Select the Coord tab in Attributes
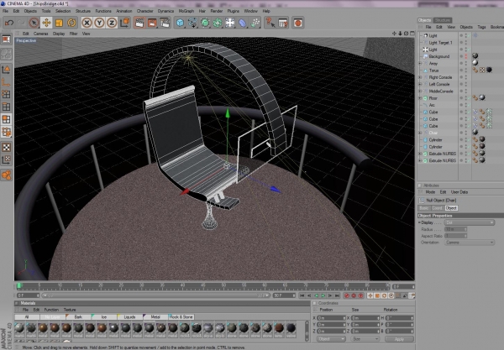Screen dimensions: 504x350 click(x=437, y=208)
